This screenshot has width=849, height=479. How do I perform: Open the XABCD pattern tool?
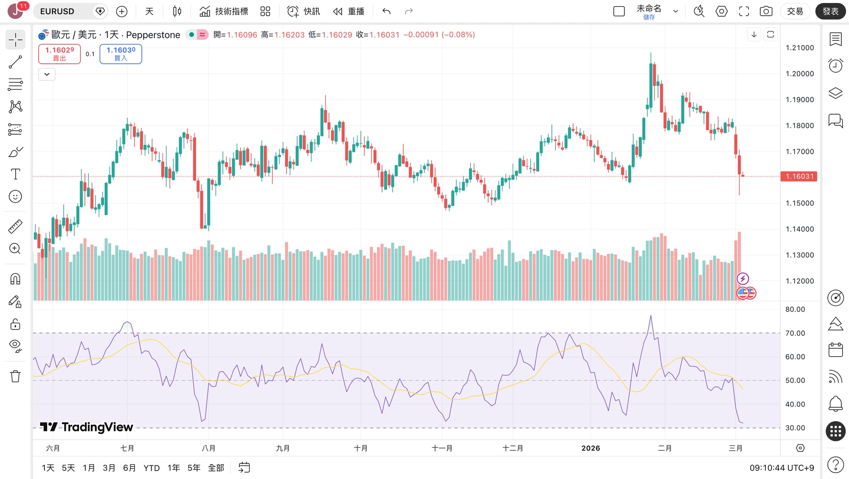click(15, 107)
